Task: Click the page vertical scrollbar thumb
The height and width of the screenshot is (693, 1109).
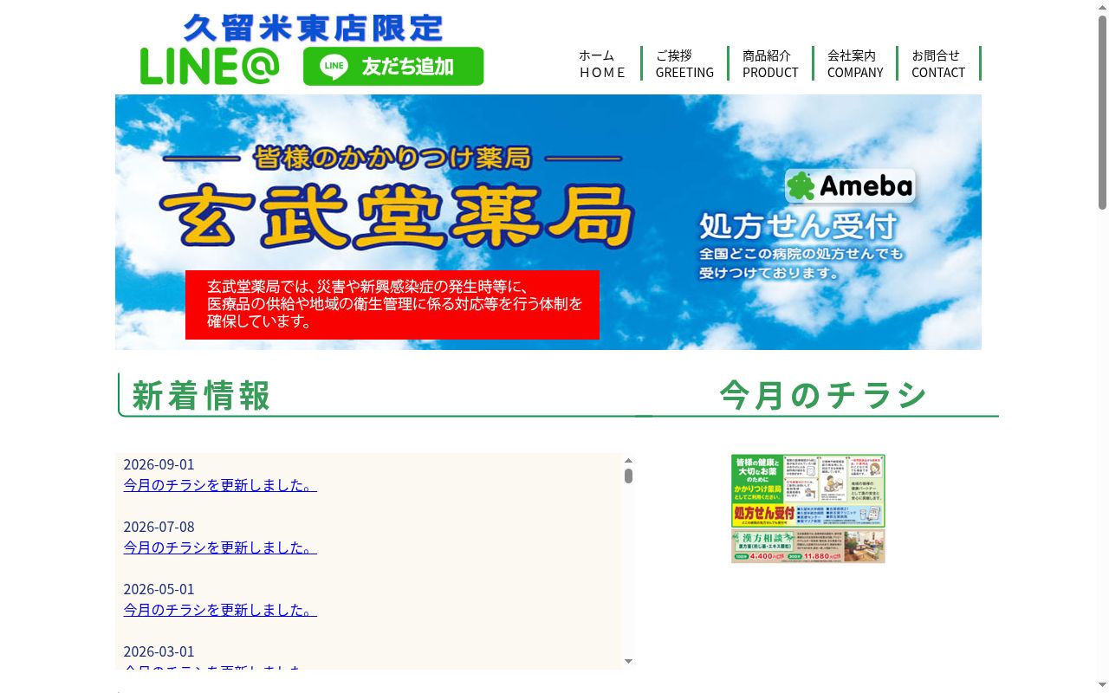Action: pyautogui.click(x=1102, y=113)
